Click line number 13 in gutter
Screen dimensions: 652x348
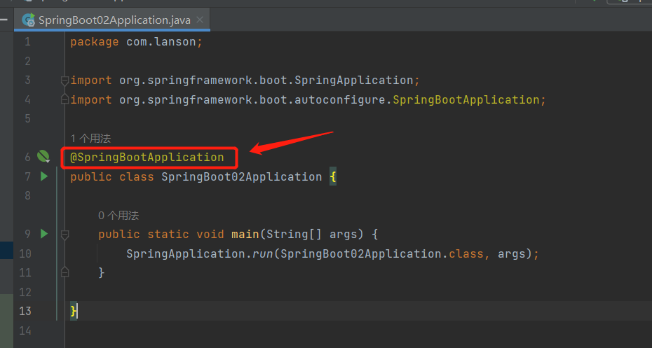[25, 311]
